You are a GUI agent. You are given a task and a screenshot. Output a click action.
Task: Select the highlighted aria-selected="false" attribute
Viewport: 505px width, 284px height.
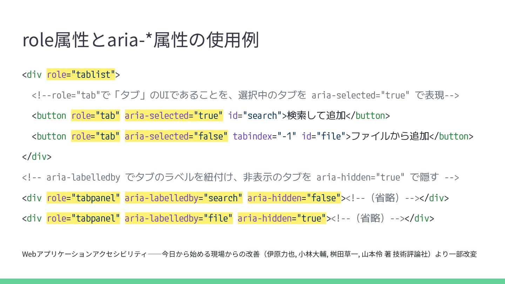coord(176,136)
